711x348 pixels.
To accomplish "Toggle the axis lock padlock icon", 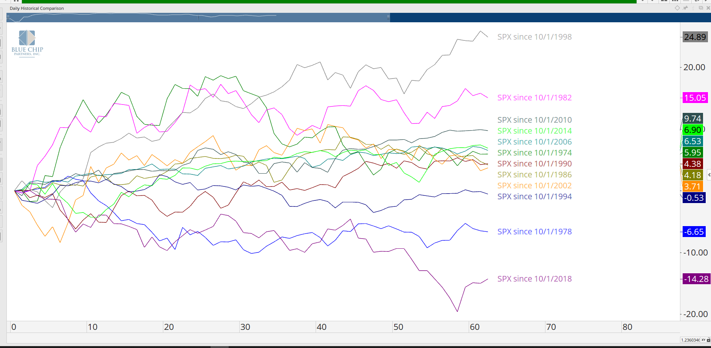I will click(x=708, y=340).
